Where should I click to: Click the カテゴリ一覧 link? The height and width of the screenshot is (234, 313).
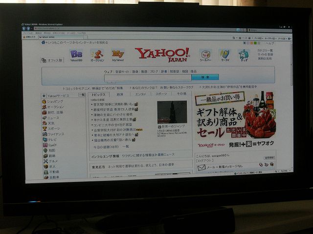click(265, 50)
